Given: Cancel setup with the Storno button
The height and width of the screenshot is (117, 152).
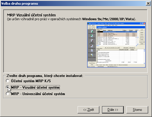Looking at the screenshot, I should pyautogui.click(x=137, y=110).
